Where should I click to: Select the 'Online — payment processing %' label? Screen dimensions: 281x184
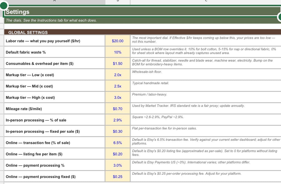pyautogui.click(x=55, y=165)
